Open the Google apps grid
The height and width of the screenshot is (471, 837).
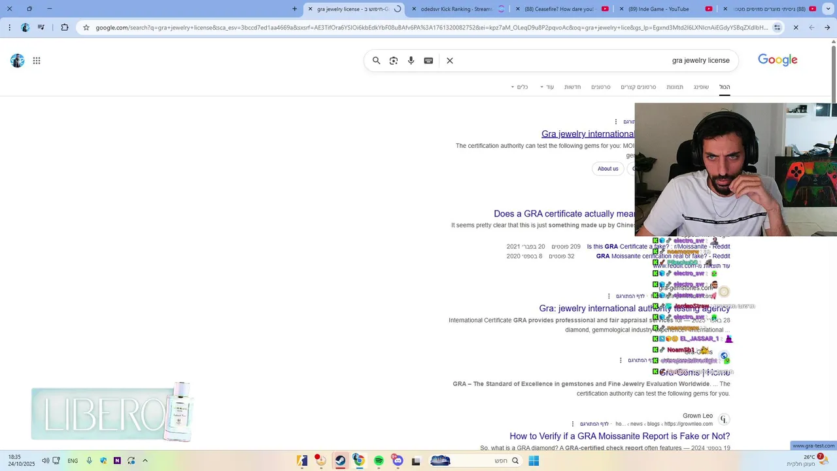tap(37, 61)
